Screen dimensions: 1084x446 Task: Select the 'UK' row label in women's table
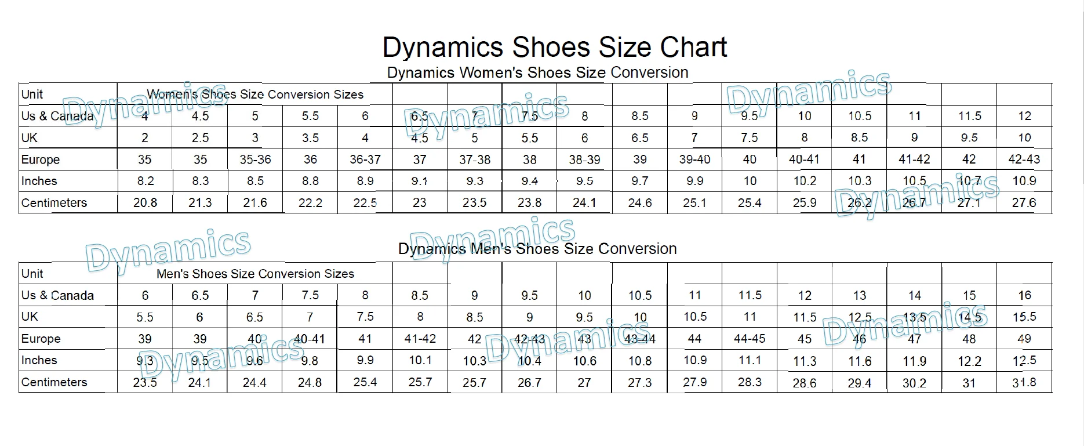pyautogui.click(x=30, y=137)
